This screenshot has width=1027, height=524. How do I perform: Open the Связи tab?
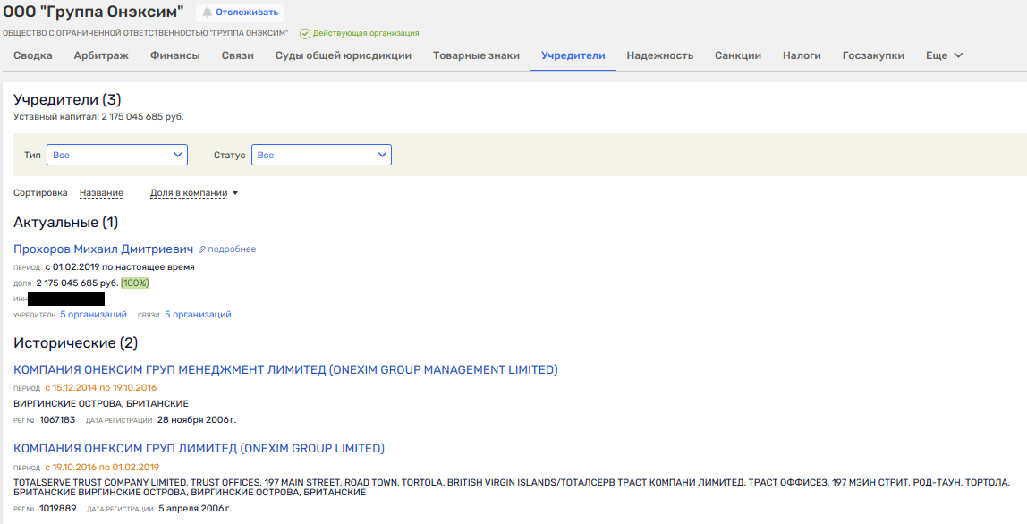(x=238, y=55)
